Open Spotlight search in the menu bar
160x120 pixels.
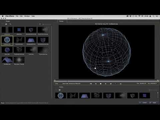(154, 16)
